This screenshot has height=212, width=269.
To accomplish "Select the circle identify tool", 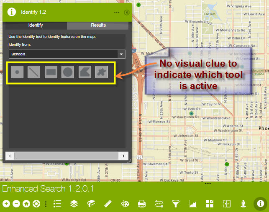I will point(68,72).
